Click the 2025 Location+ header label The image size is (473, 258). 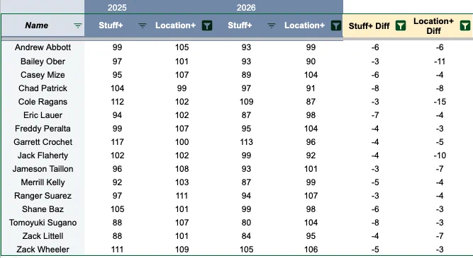[x=176, y=25]
